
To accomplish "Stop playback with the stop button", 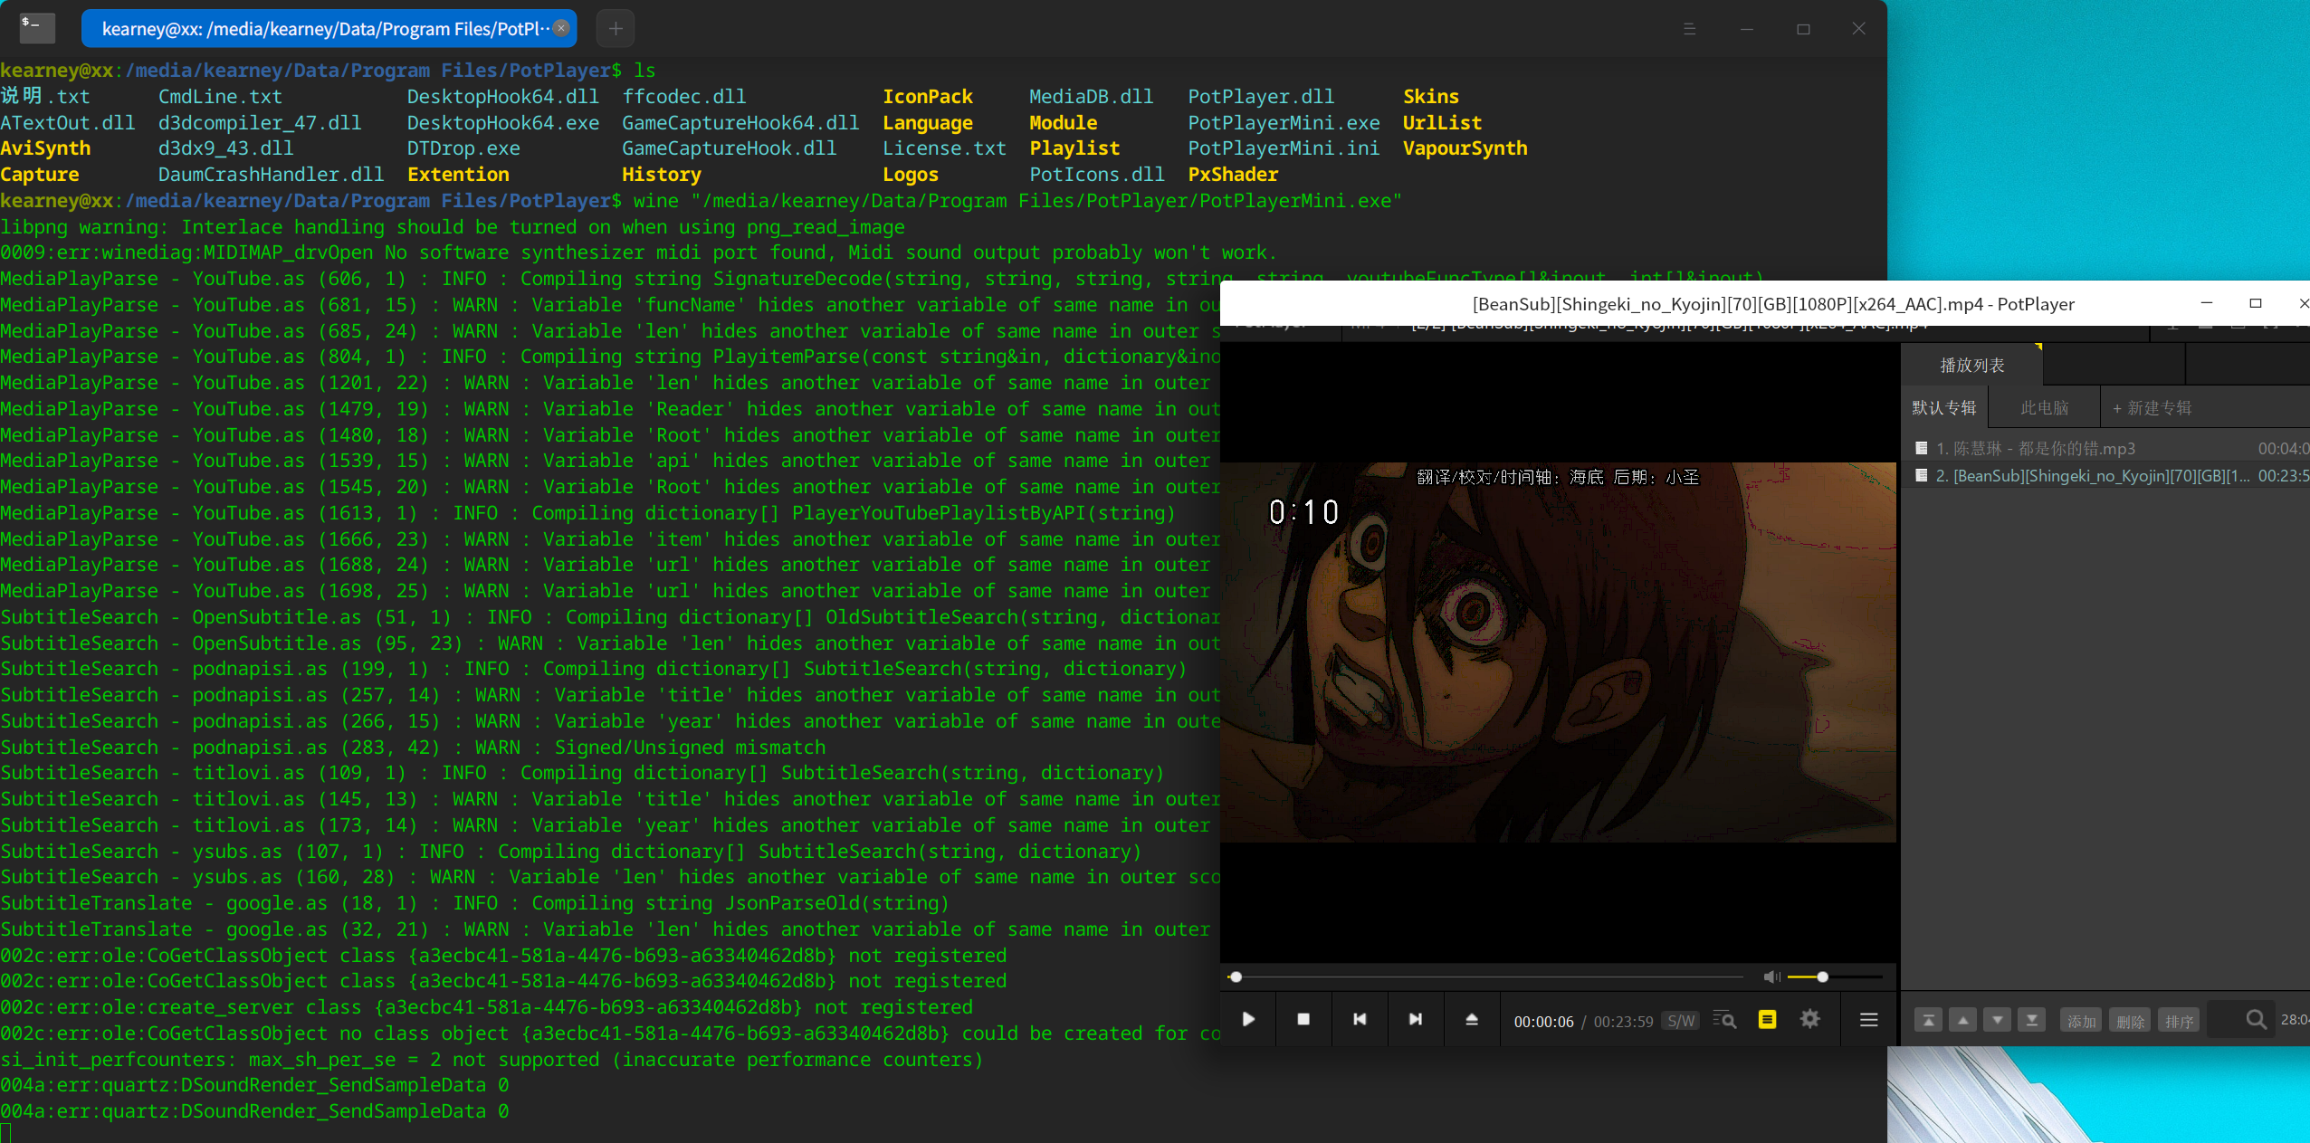I will pyautogui.click(x=1303, y=1020).
